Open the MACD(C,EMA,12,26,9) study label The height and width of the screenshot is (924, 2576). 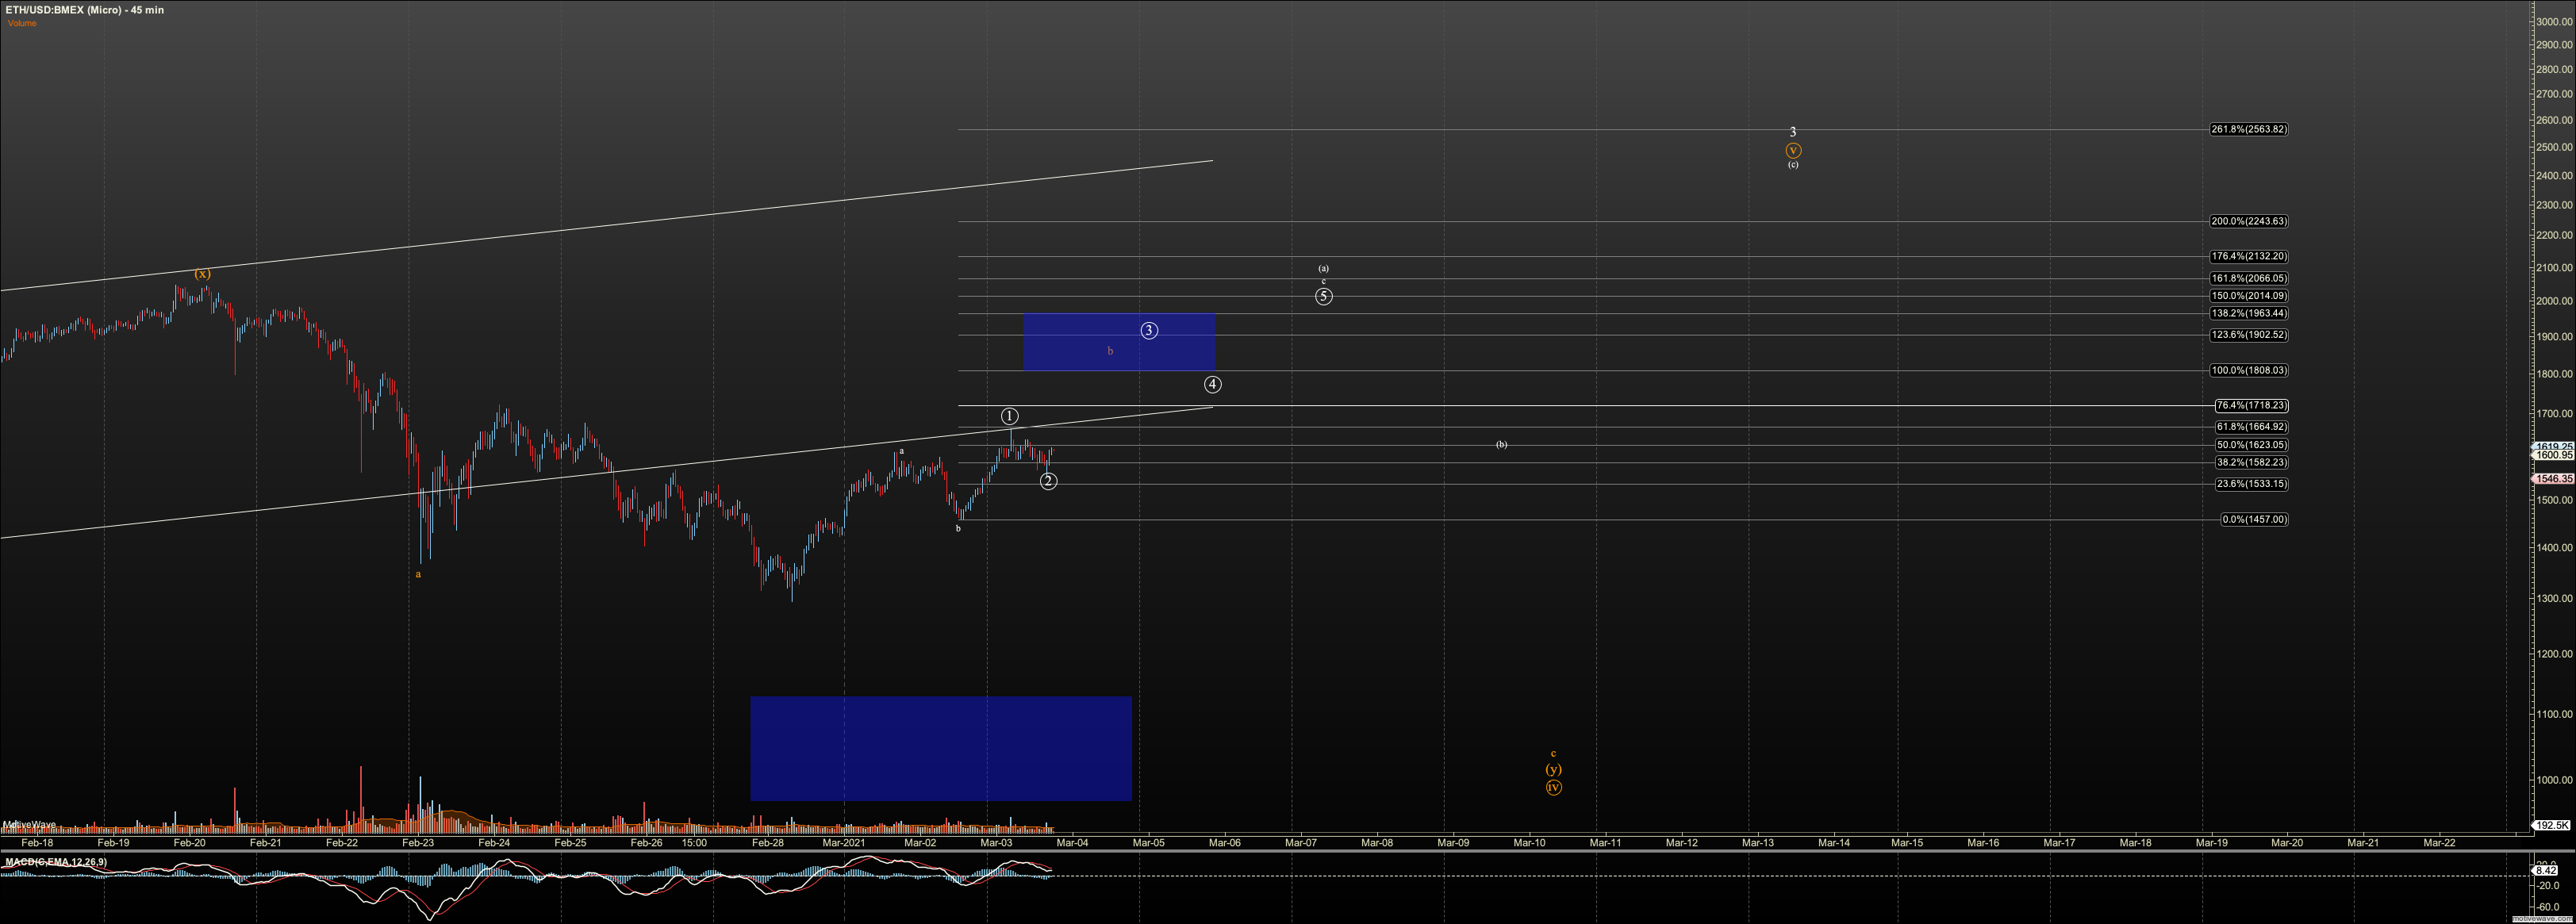(x=56, y=862)
